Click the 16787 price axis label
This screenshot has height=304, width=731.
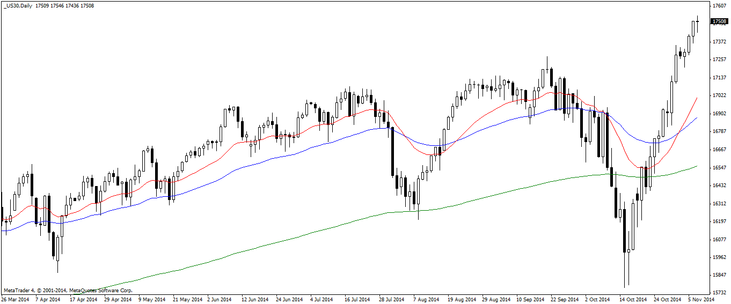point(719,131)
